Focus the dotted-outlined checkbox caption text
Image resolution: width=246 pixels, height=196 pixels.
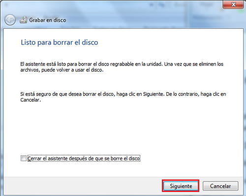click(84, 158)
